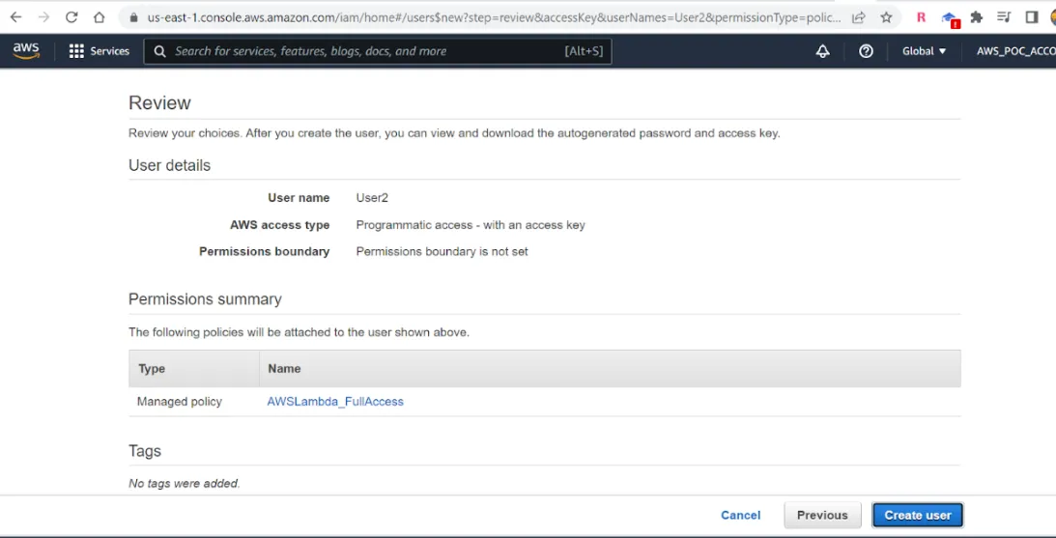
Task: Click the browser forward arrow
Action: pyautogui.click(x=43, y=17)
